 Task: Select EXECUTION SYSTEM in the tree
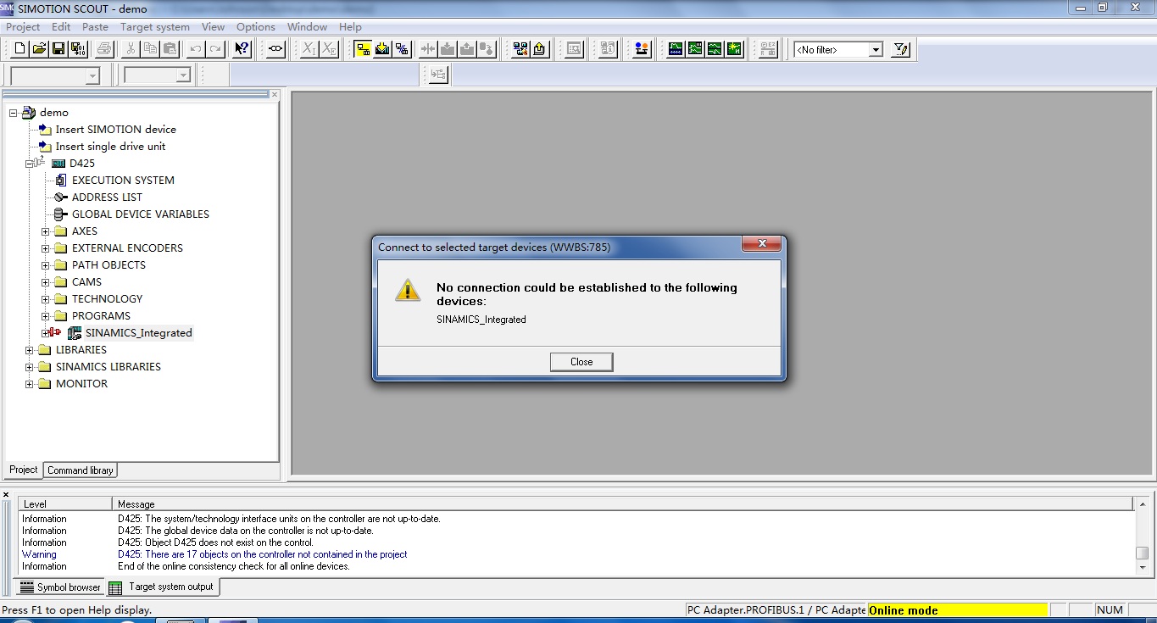(x=123, y=181)
